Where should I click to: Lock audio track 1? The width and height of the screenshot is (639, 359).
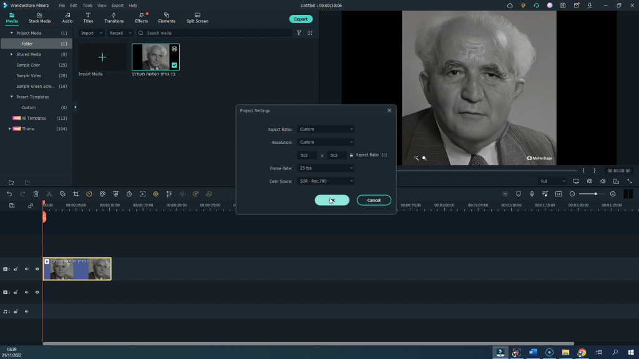click(x=16, y=312)
